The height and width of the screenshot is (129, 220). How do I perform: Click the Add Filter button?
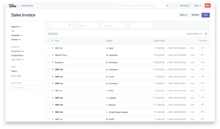click(x=53, y=34)
